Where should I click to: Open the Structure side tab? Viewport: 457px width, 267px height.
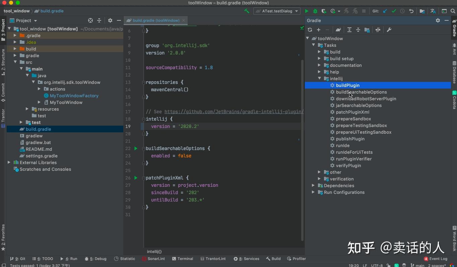(3, 62)
